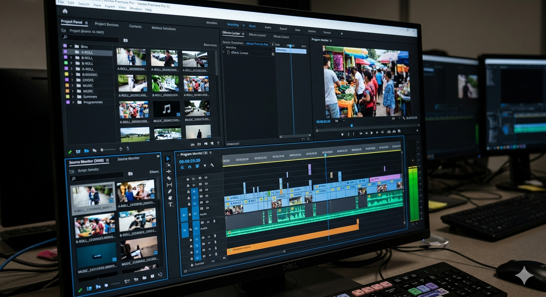Screen dimensions: 546x297
Task: Open the timeline wrench settings icon
Action: click(212, 165)
